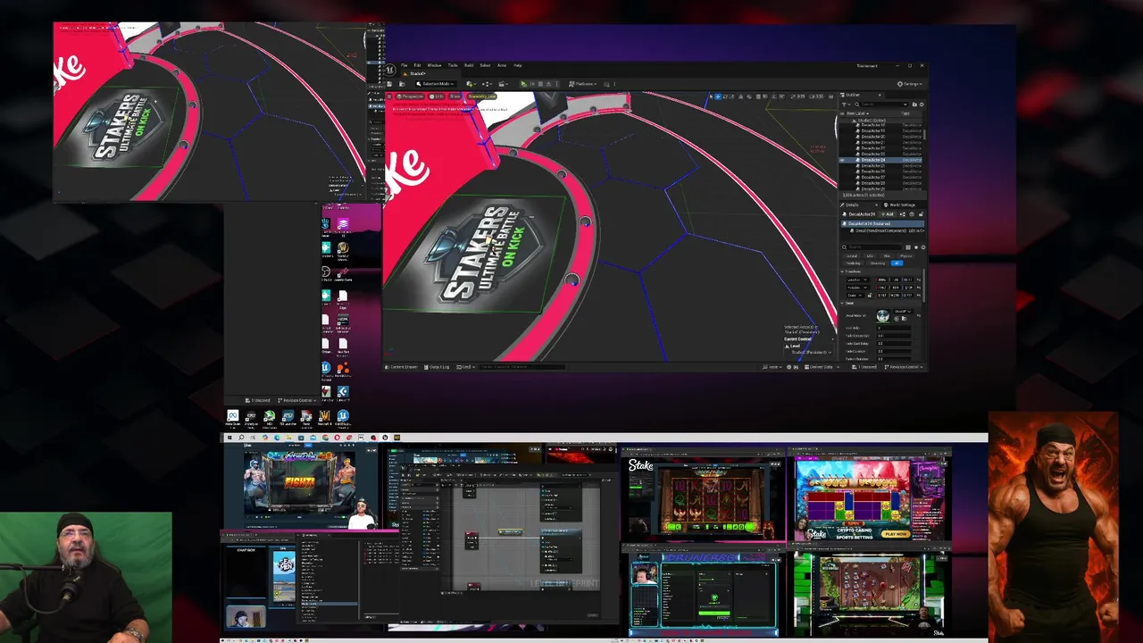Open the Edit menu in Unreal Editor
The width and height of the screenshot is (1143, 643).
417,65
